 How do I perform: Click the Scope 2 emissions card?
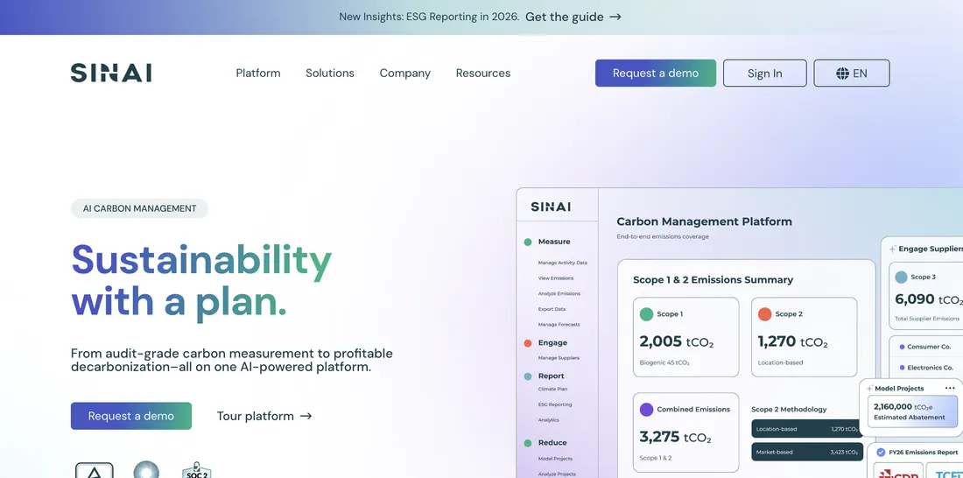[x=804, y=337]
